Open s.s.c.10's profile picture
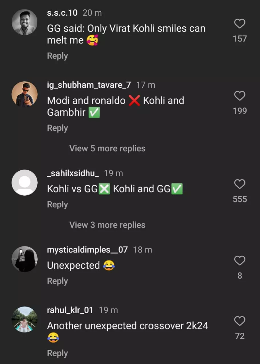This screenshot has height=364, width=260. pyautogui.click(x=24, y=22)
